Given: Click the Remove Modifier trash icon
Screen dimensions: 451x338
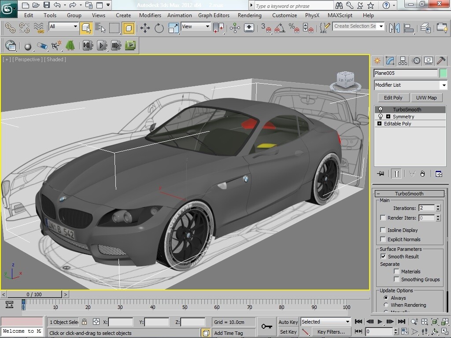Looking at the screenshot, I should pyautogui.click(x=422, y=174).
